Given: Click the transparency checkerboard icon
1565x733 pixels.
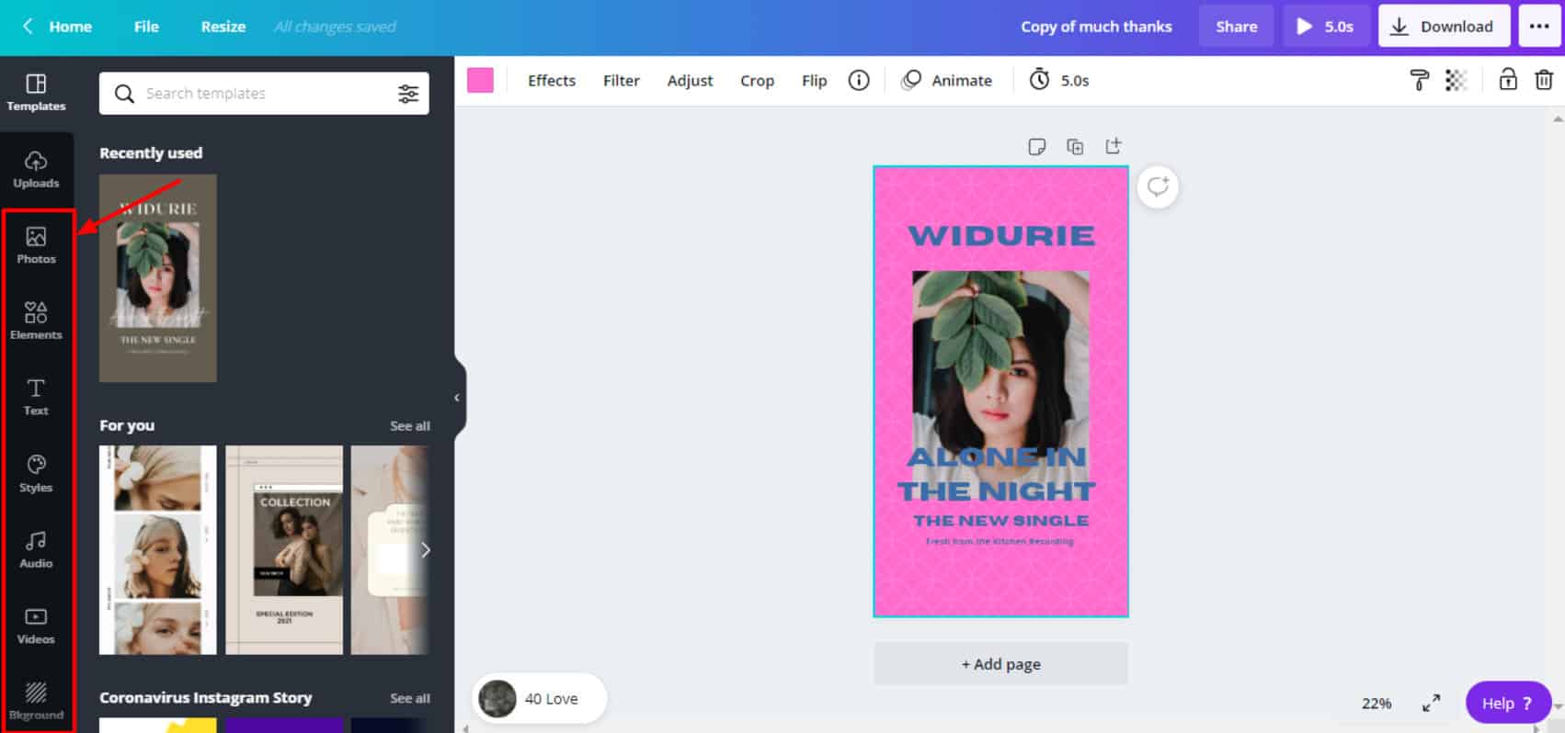Looking at the screenshot, I should pyautogui.click(x=1456, y=81).
